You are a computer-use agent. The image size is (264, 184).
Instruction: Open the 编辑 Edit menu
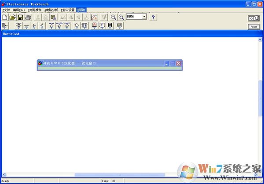tap(19, 10)
